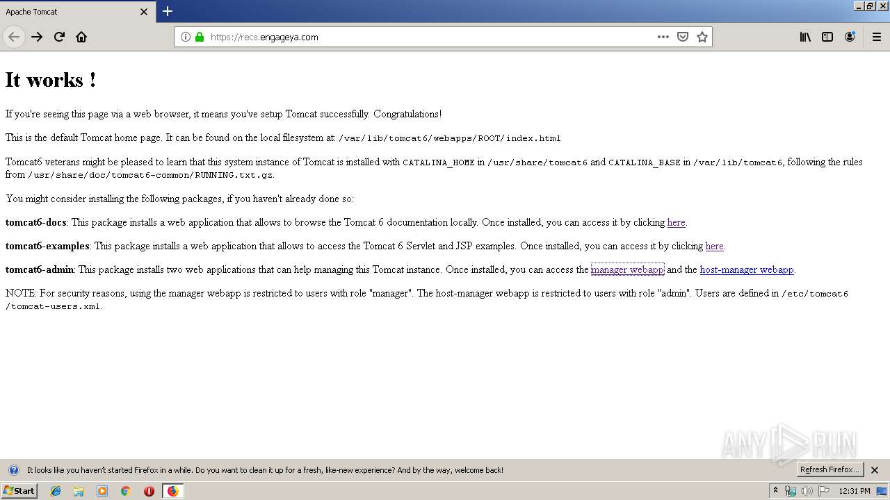The width and height of the screenshot is (890, 500).
Task: Save the page to Pocket
Action: (x=683, y=37)
